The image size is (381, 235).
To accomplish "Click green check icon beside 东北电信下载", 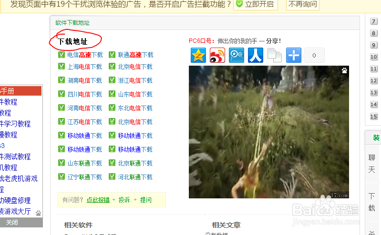I will [x=112, y=108].
